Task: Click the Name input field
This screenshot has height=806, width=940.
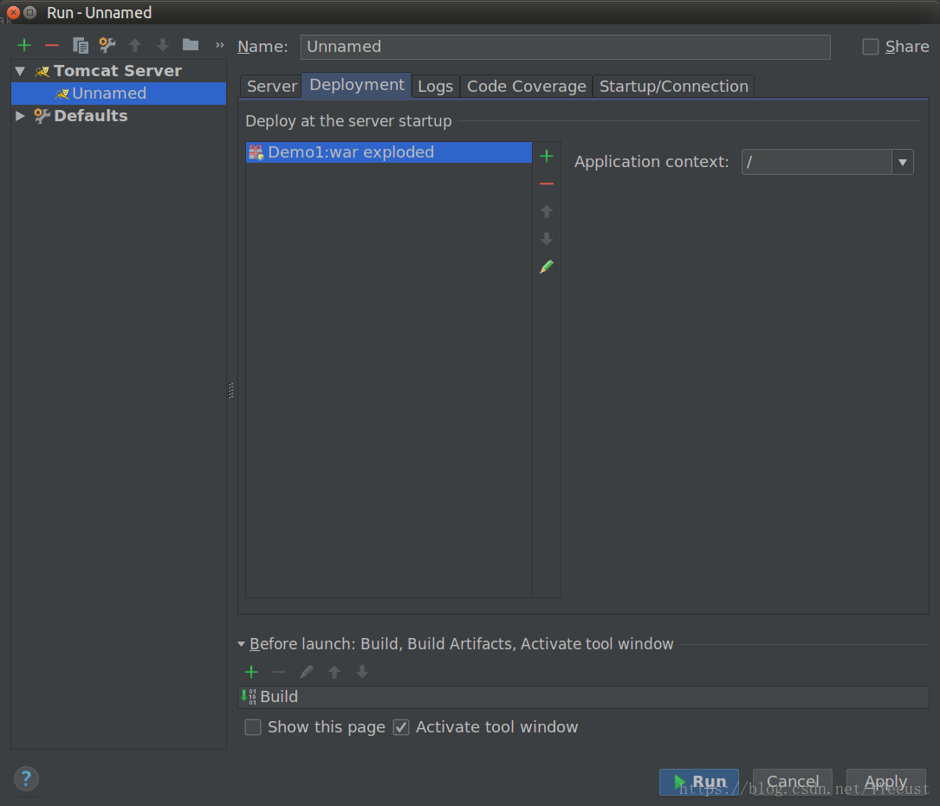Action: tap(566, 47)
